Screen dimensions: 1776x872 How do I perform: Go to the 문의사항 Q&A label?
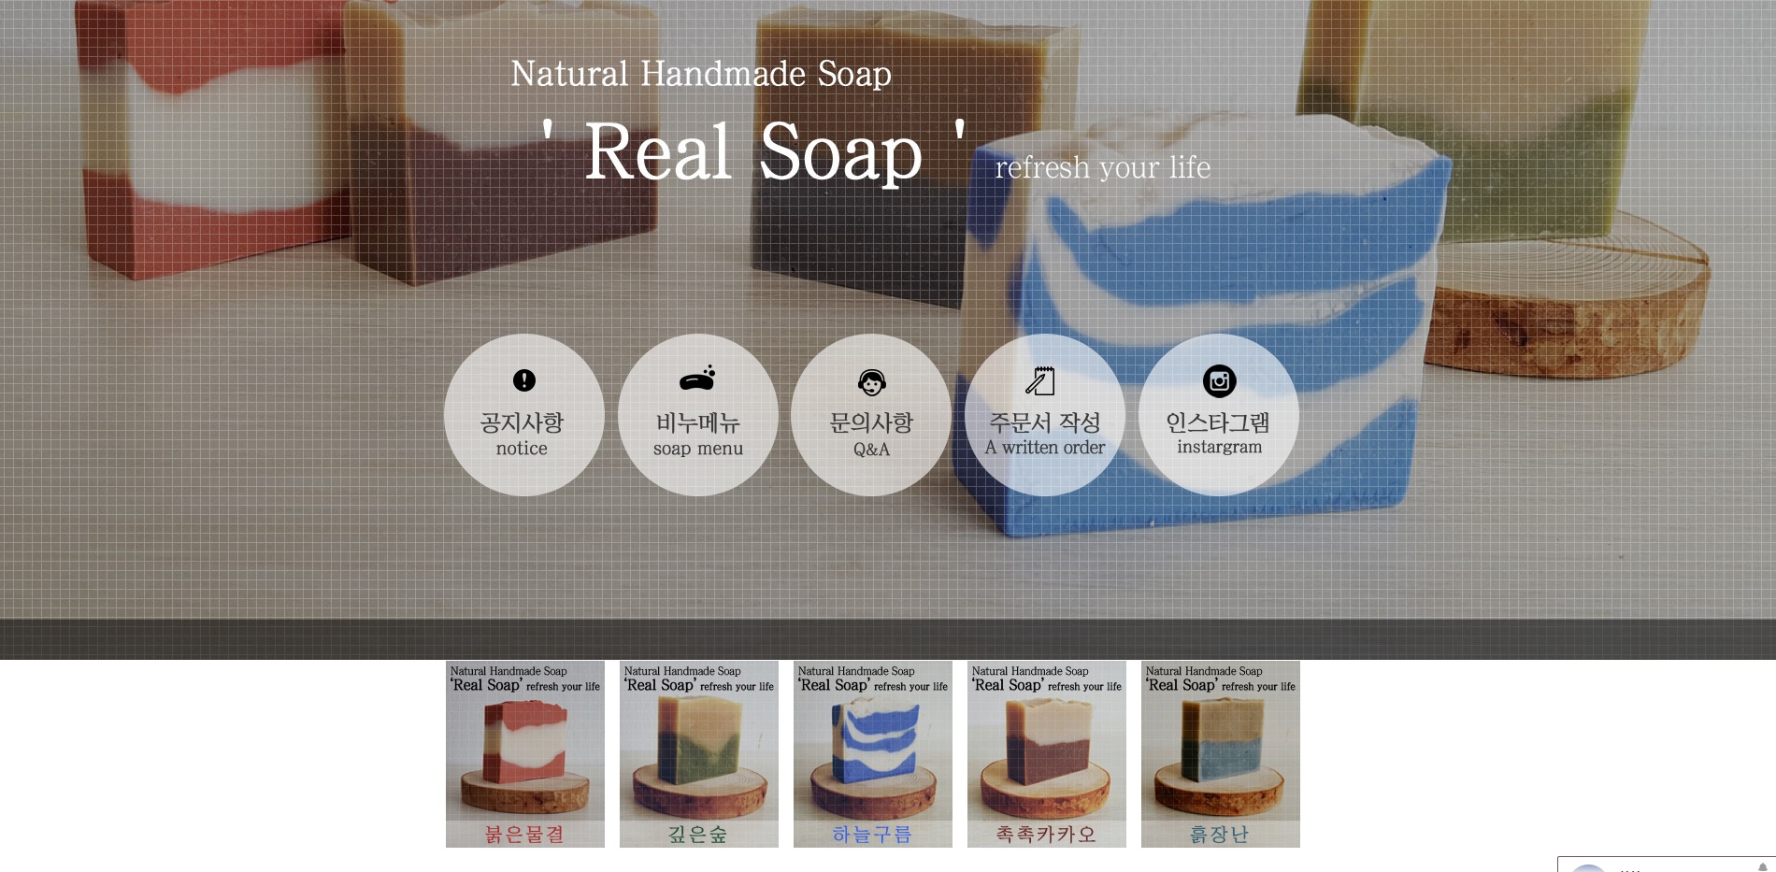(x=871, y=435)
